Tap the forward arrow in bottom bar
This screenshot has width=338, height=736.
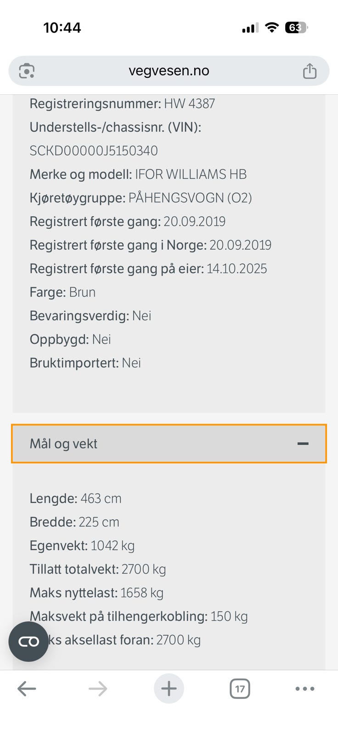pyautogui.click(x=98, y=689)
